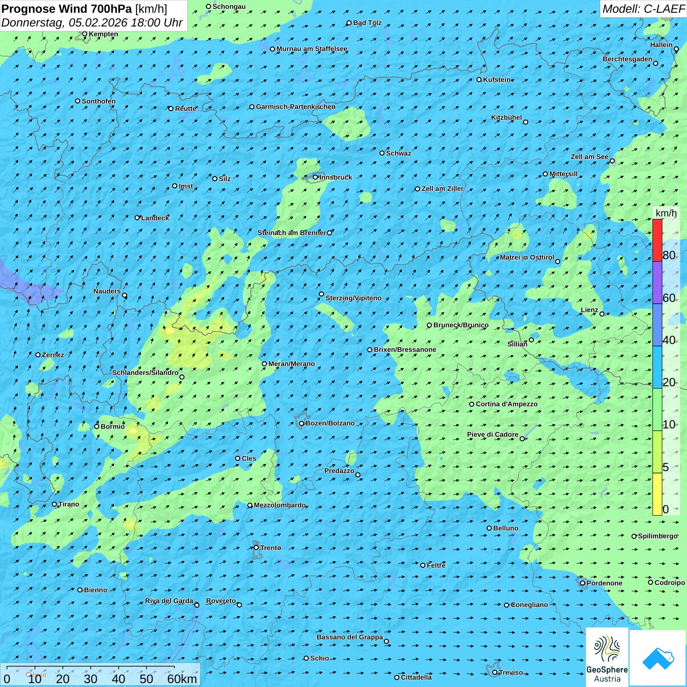Click the "Mezzolombardo" place label

point(280,505)
